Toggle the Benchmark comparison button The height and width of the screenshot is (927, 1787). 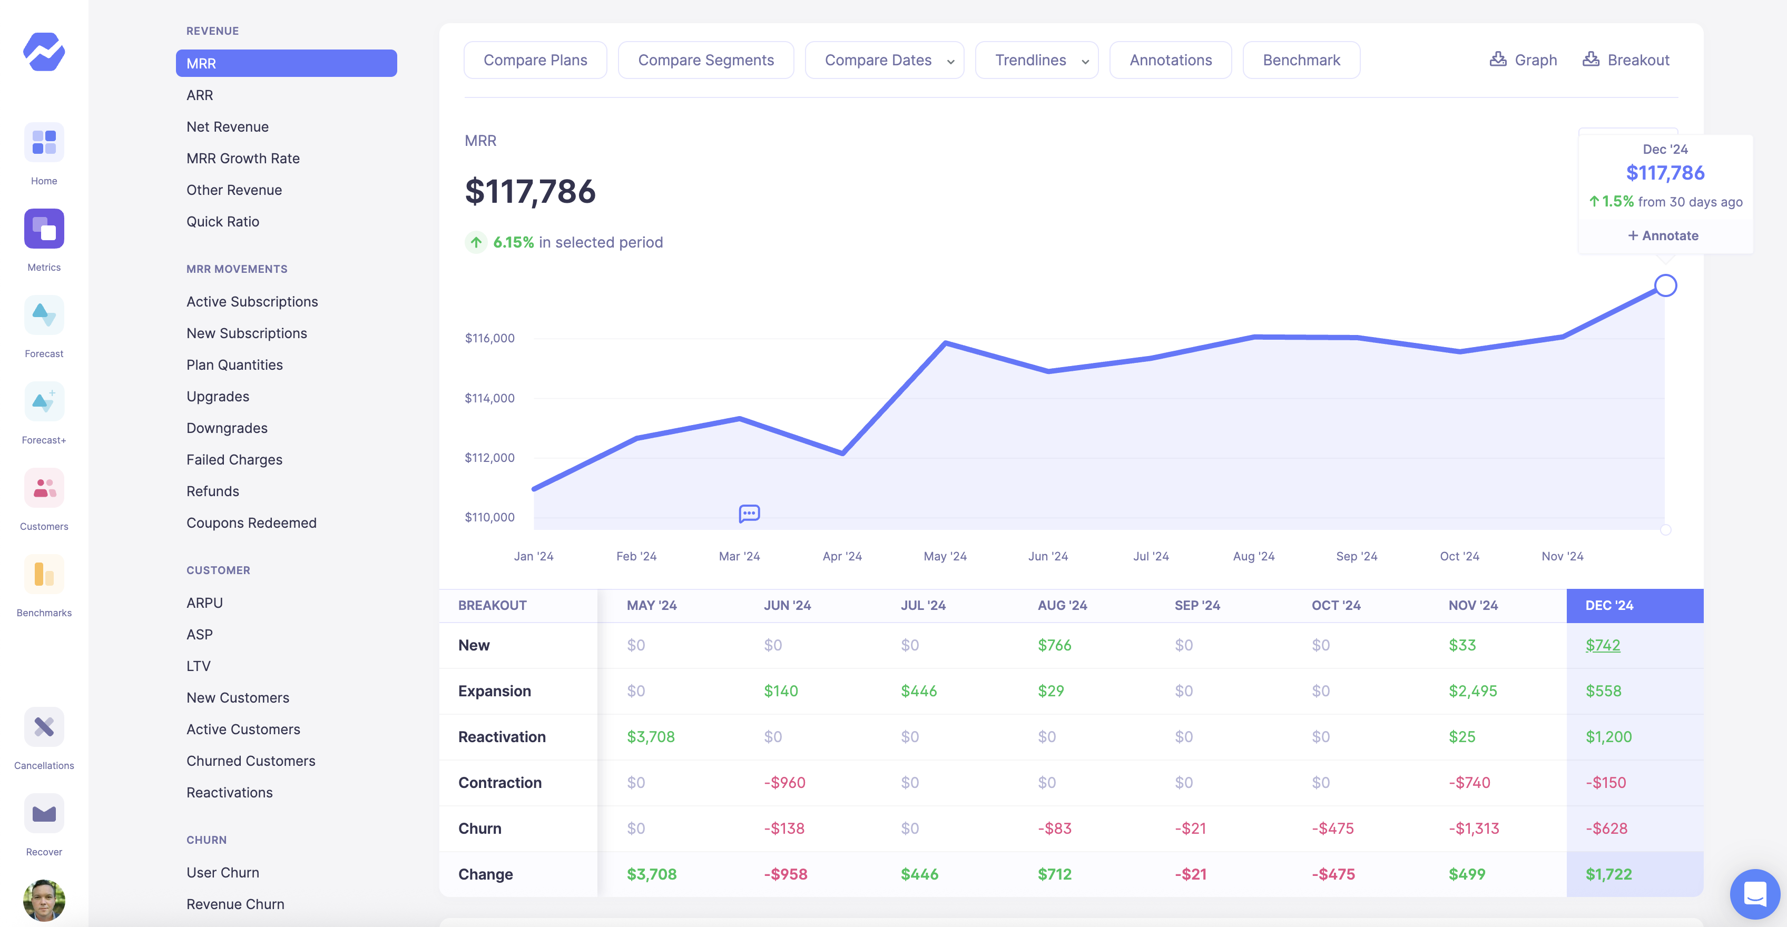(1301, 61)
